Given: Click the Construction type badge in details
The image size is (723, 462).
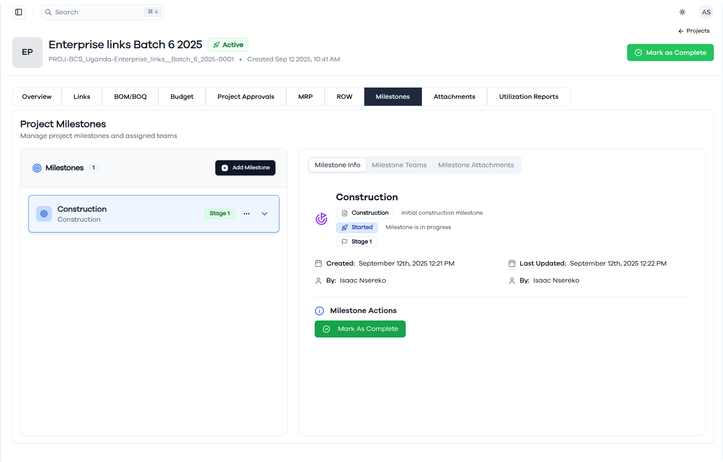Looking at the screenshot, I should (365, 213).
